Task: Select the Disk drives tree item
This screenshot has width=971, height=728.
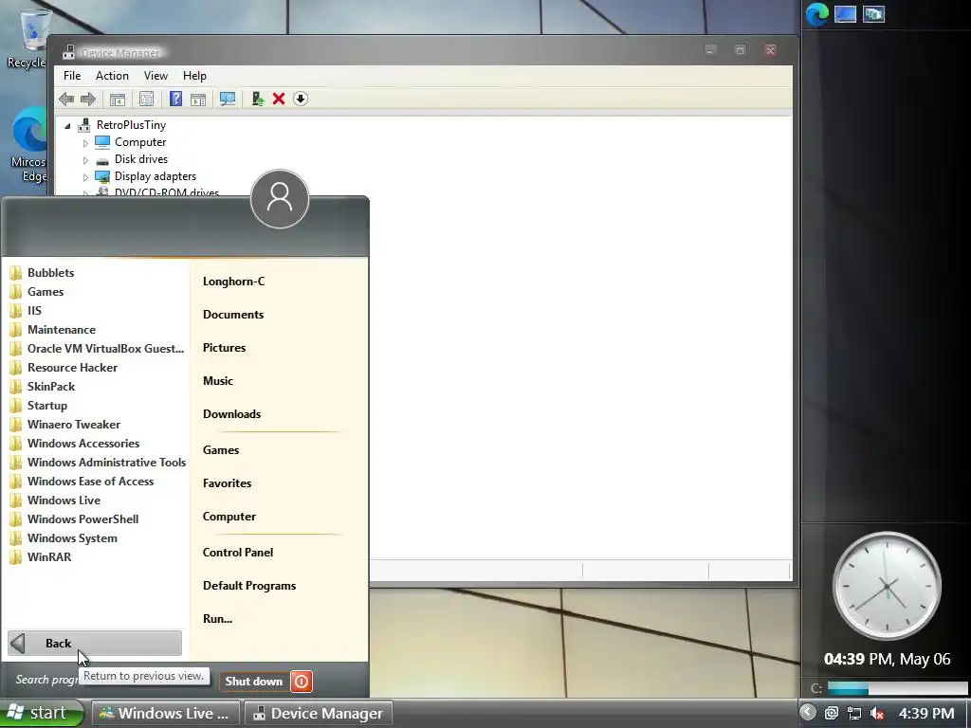Action: (140, 159)
